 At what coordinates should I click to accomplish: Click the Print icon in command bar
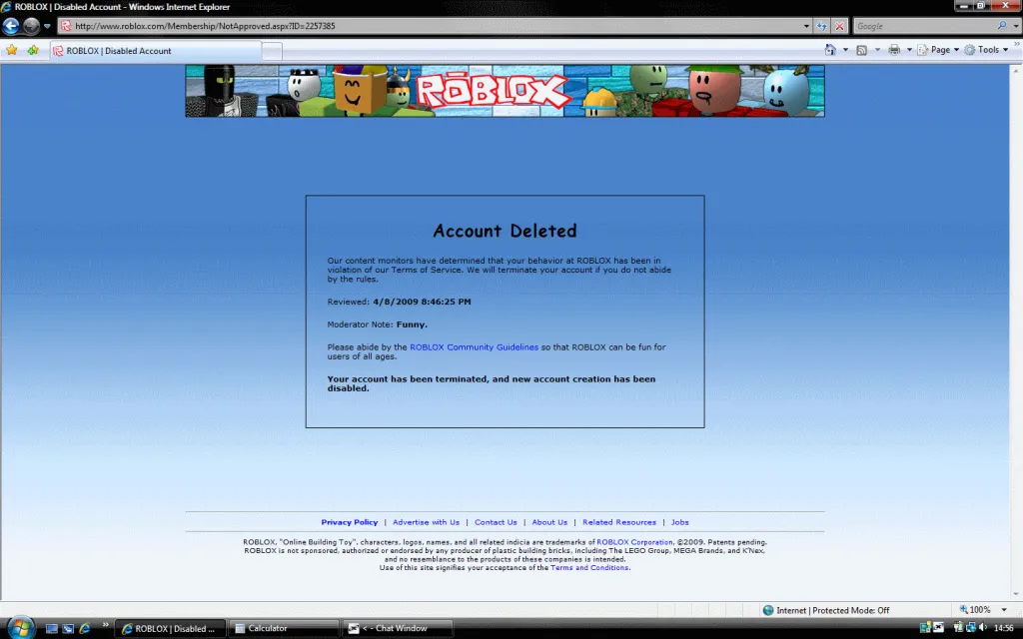pyautogui.click(x=894, y=50)
